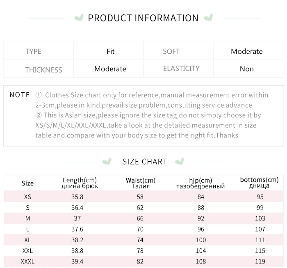
Task: Click the Non elasticity value
Action: (x=246, y=69)
